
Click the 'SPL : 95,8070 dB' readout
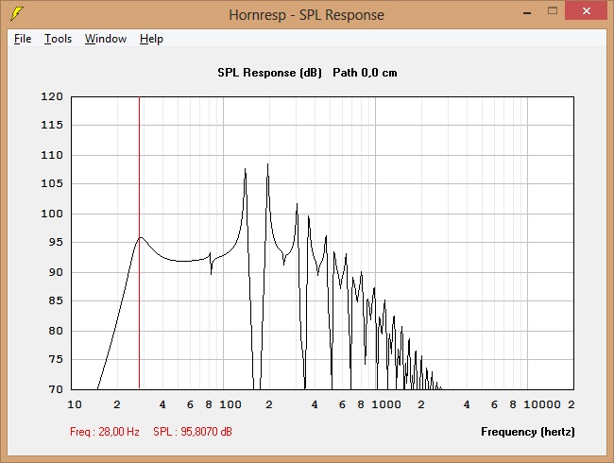tap(193, 432)
